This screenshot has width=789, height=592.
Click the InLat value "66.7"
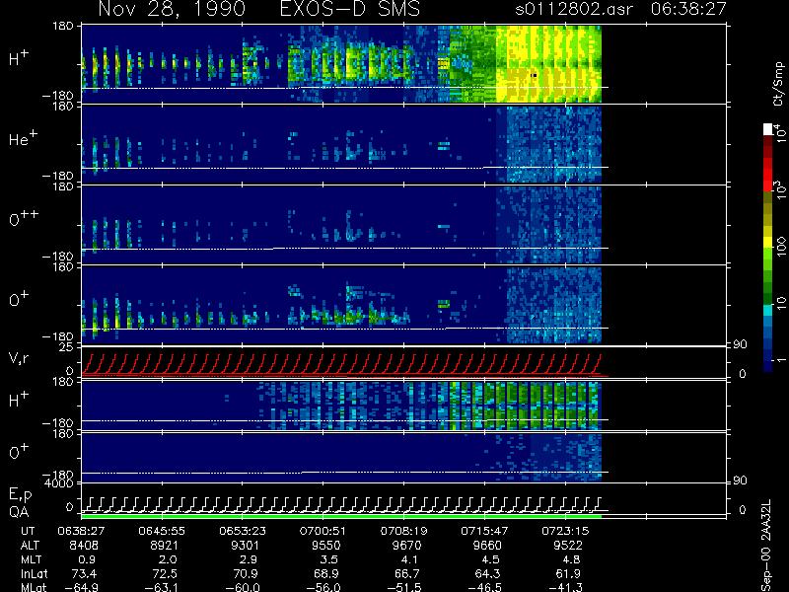pyautogui.click(x=407, y=574)
